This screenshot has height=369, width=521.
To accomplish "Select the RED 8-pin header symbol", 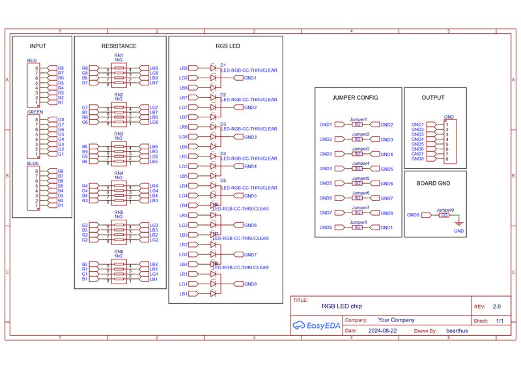I will (33, 85).
